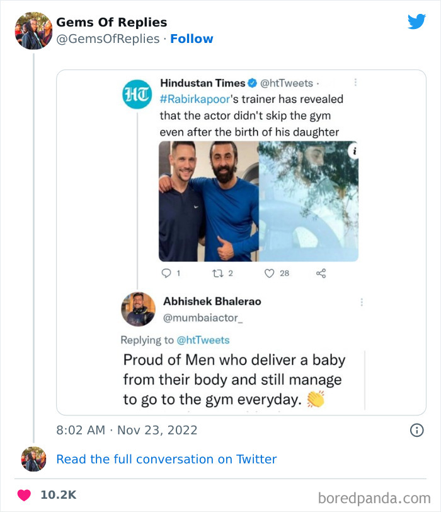Click the Twitter bird logo
The image size is (441, 512).
417,21
